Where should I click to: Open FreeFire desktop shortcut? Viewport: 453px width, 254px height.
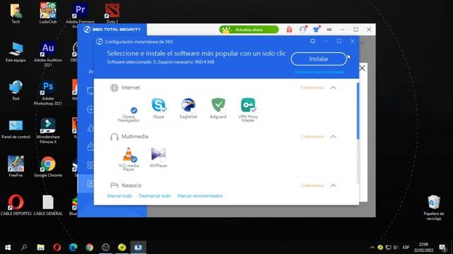tap(16, 167)
